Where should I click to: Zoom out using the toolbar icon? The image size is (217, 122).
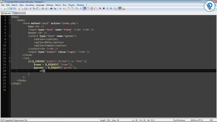(64, 8)
